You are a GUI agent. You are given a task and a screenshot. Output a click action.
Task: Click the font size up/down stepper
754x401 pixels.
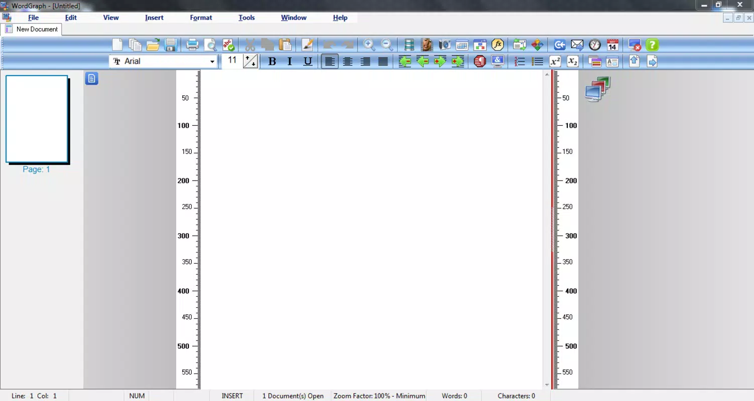point(250,61)
